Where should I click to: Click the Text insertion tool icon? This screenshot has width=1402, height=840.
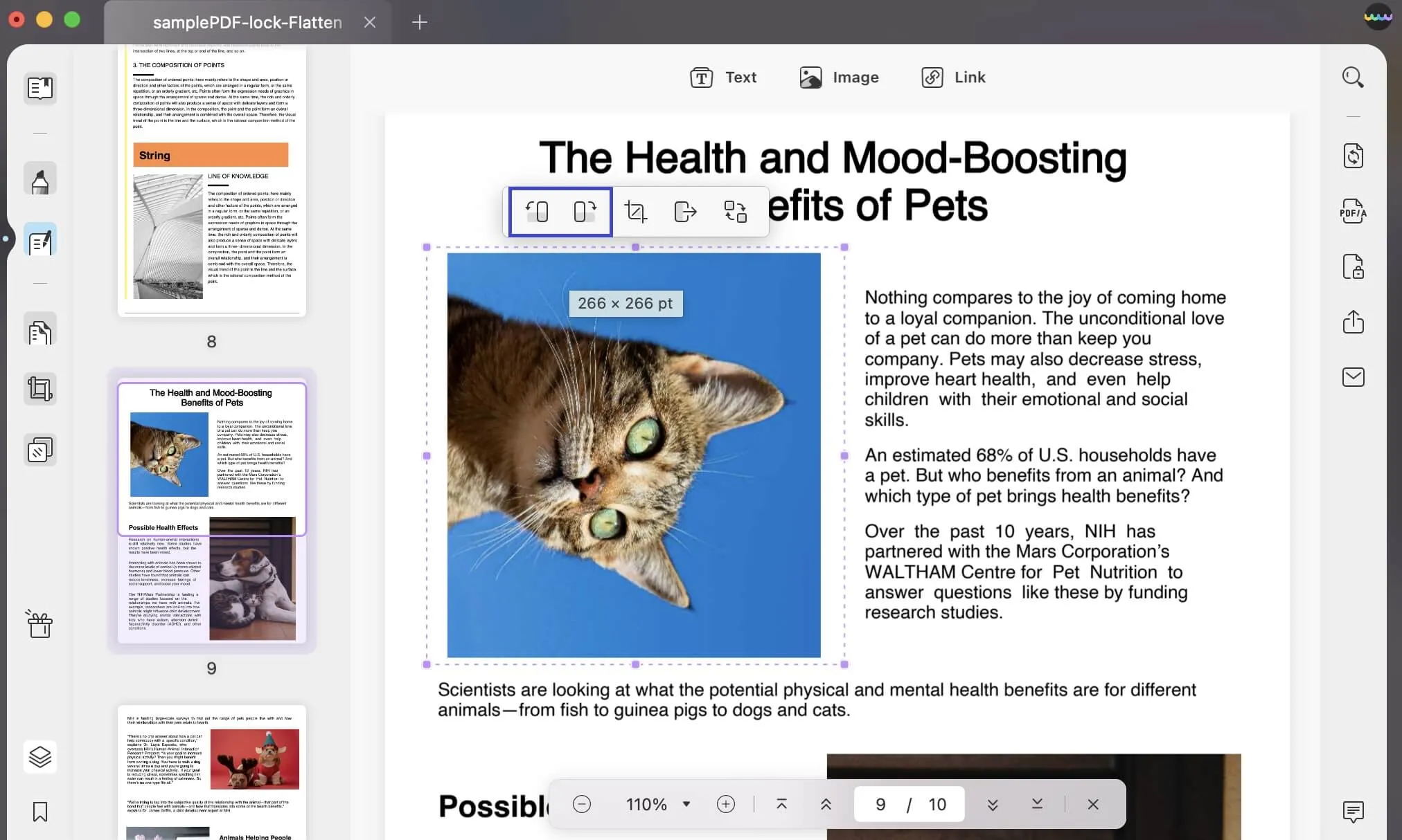(x=702, y=77)
